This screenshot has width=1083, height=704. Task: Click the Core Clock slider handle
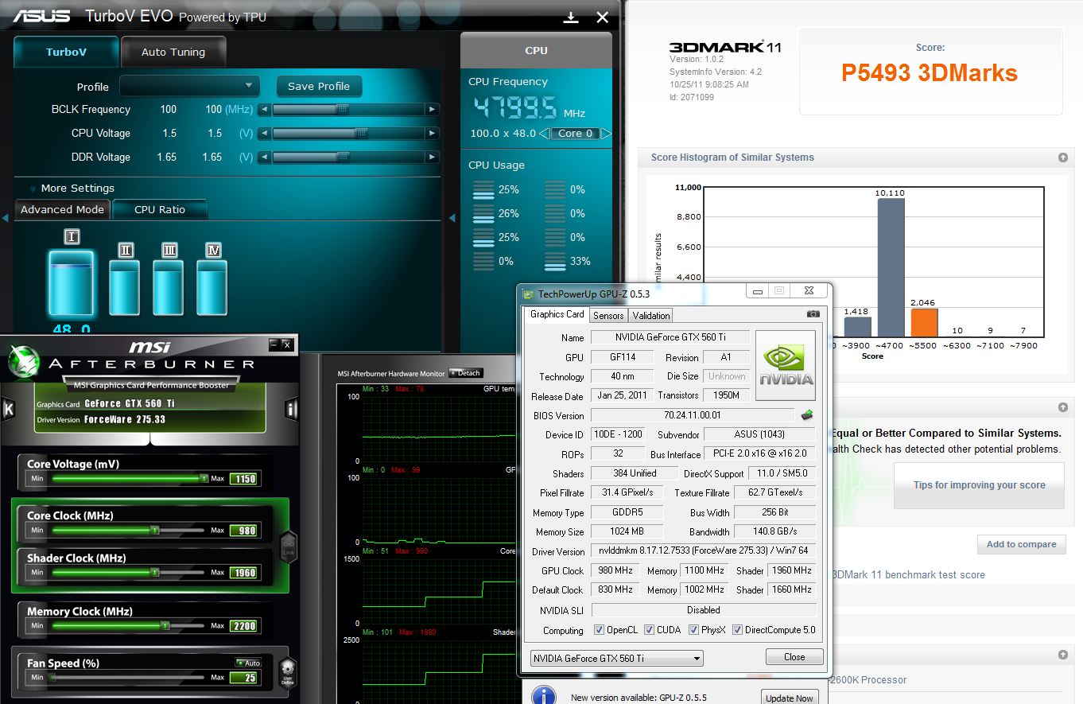[155, 530]
